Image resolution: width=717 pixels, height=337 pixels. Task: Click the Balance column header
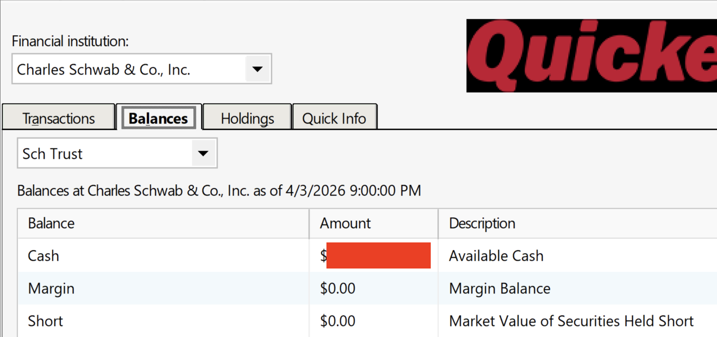pos(163,223)
